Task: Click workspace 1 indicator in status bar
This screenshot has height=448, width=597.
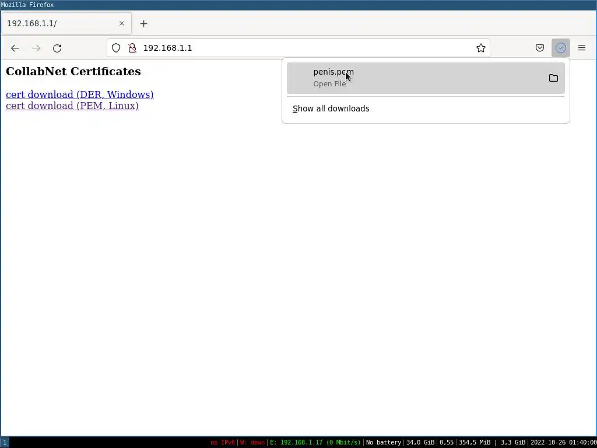Action: [5, 442]
